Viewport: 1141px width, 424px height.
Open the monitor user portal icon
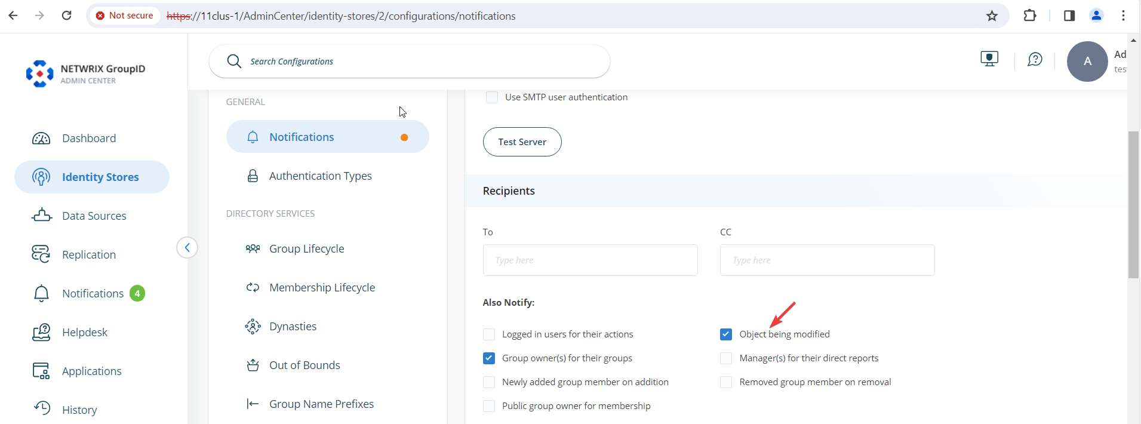pyautogui.click(x=989, y=59)
